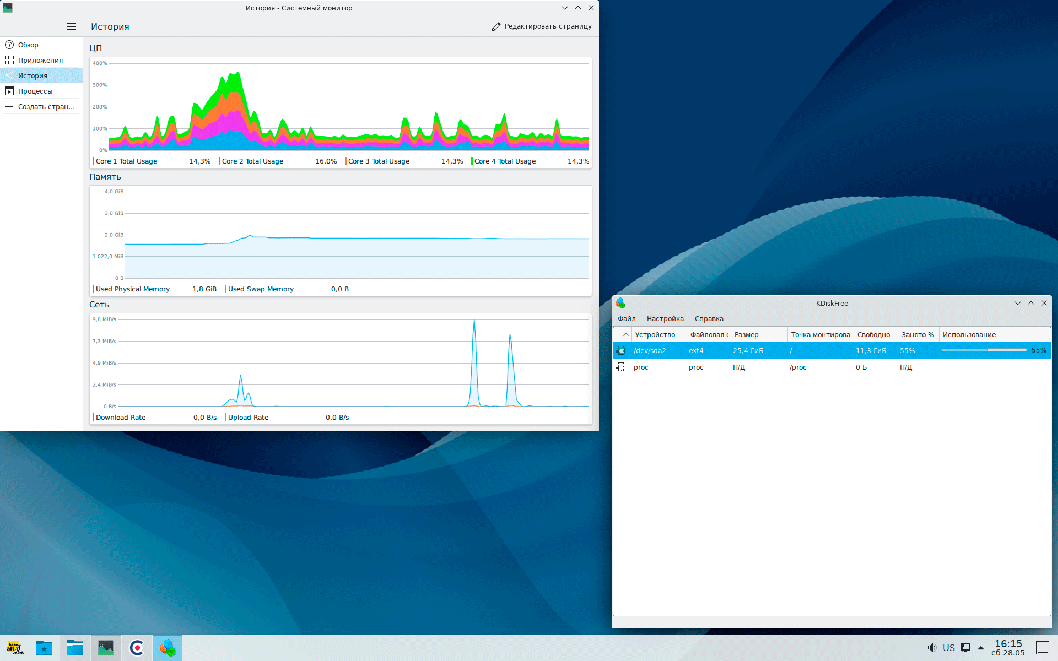Click the volume icon in system tray

[931, 648]
